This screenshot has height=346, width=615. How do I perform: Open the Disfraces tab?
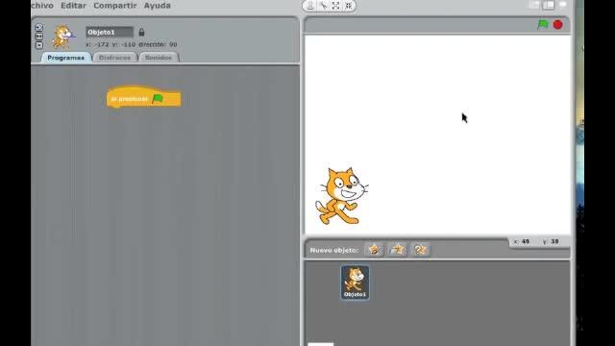point(115,58)
